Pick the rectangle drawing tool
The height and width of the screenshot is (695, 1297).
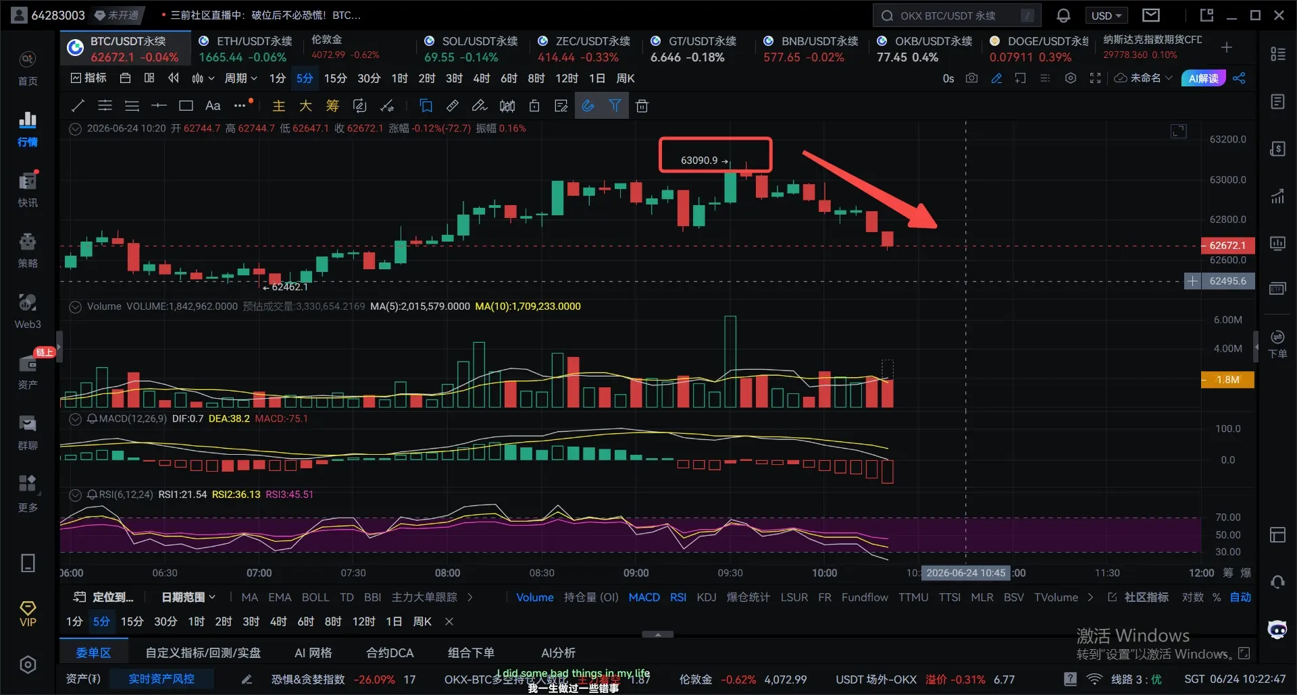click(186, 105)
